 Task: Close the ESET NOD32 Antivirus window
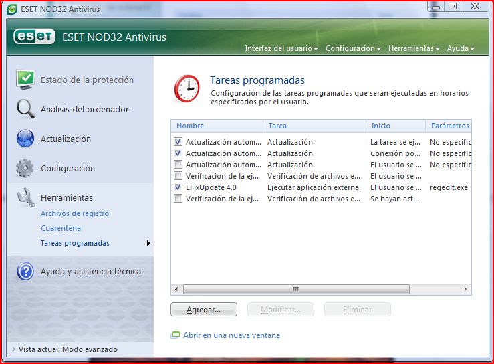(x=475, y=6)
